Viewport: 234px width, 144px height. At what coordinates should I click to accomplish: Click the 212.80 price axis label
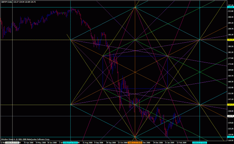[231, 11]
